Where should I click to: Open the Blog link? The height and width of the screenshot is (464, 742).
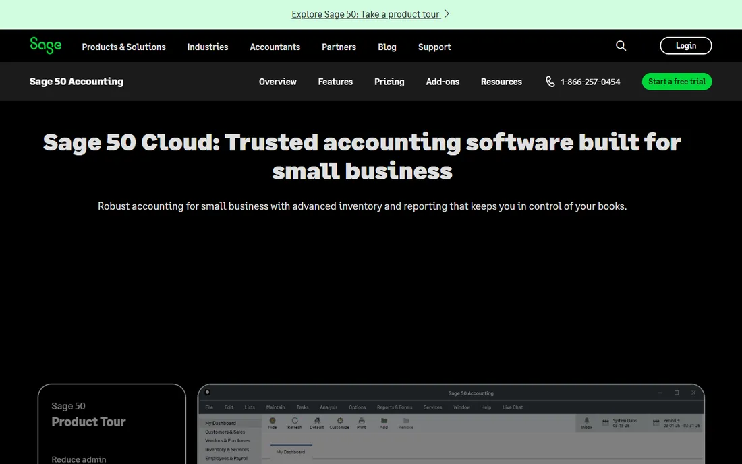tap(387, 47)
